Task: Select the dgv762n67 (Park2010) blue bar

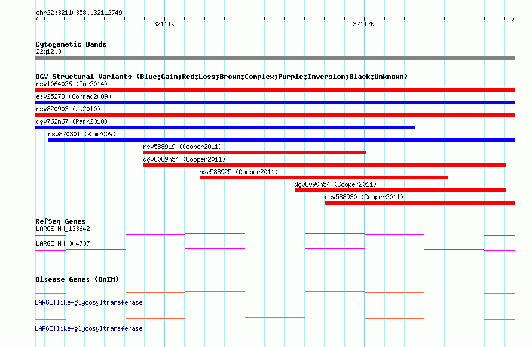Action: pos(225,127)
